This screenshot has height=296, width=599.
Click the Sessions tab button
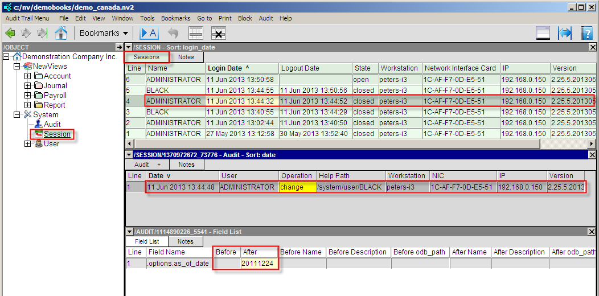tap(146, 57)
